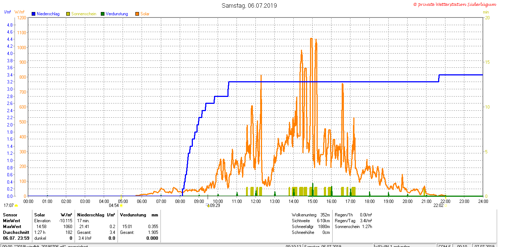Click the 12:00 time axis label
The image size is (508, 247).
[255, 201]
